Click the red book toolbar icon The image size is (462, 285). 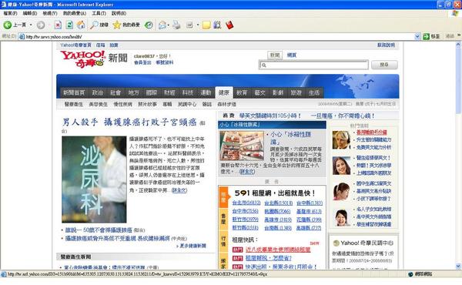click(x=229, y=25)
